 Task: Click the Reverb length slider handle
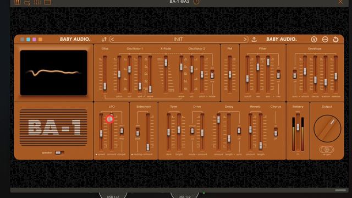point(261,145)
